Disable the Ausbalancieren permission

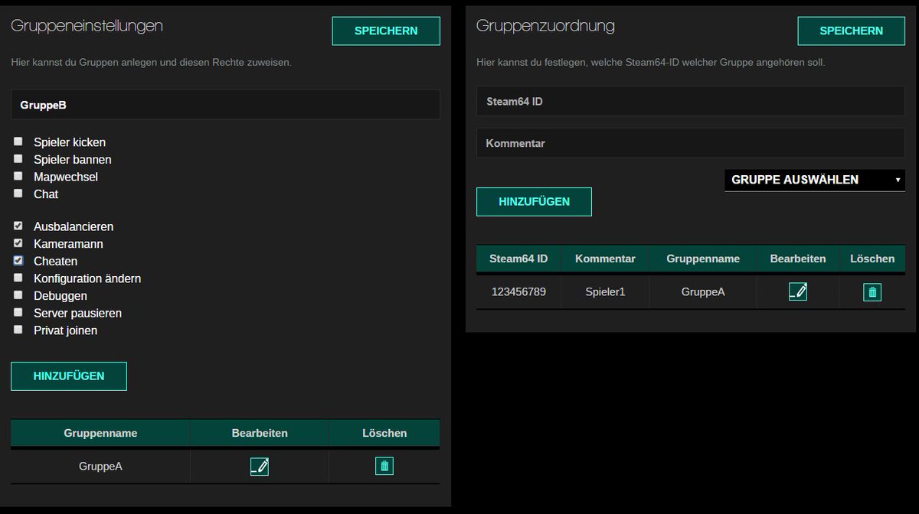click(x=18, y=225)
